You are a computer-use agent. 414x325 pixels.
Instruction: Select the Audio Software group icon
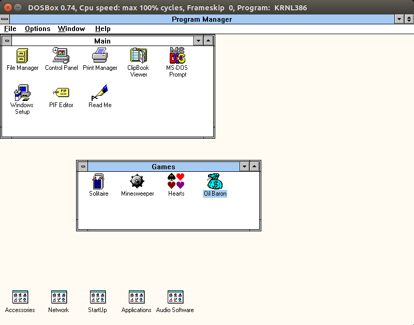pos(175,297)
